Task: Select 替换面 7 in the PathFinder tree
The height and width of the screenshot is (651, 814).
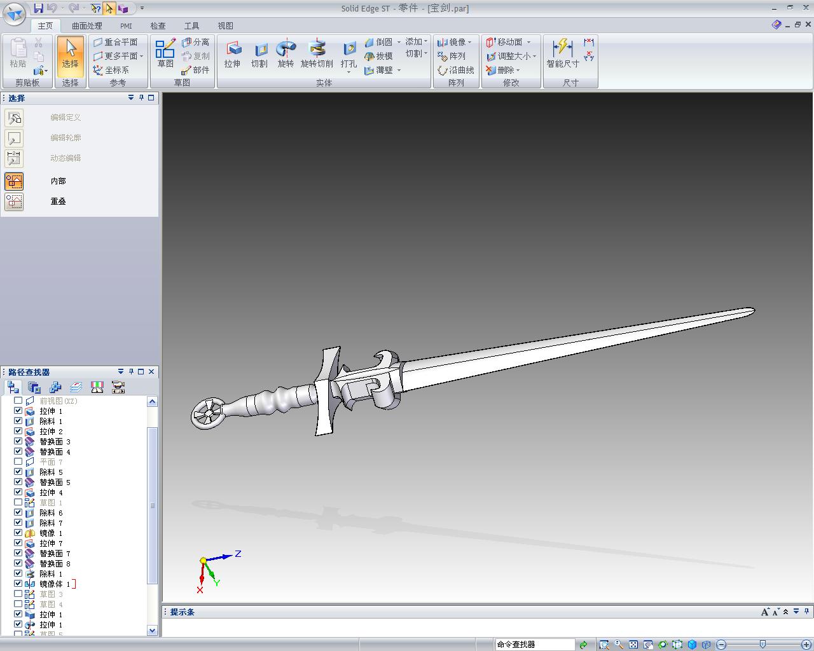Action: (55, 553)
